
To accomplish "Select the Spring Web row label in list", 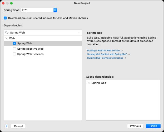I will [x=24, y=43].
